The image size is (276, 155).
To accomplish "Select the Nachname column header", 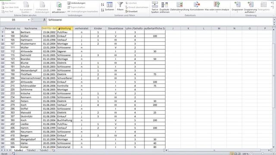I will (x=31, y=28).
